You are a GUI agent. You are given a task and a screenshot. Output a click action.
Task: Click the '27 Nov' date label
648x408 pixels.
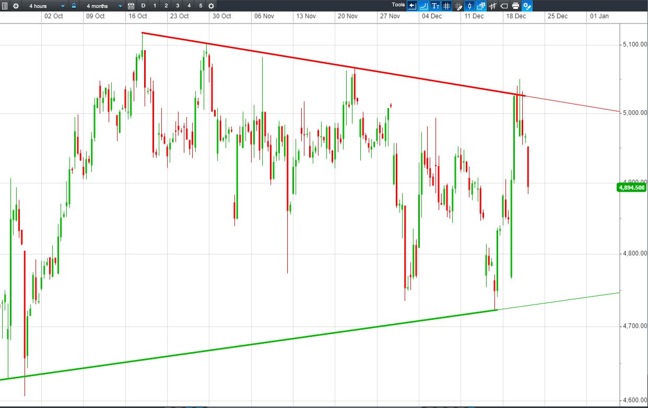coord(390,16)
